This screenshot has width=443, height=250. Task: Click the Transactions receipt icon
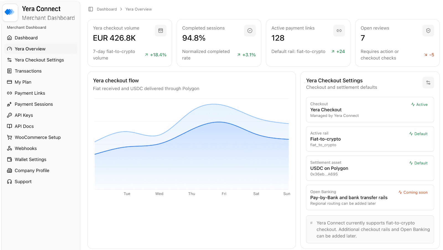[9, 71]
